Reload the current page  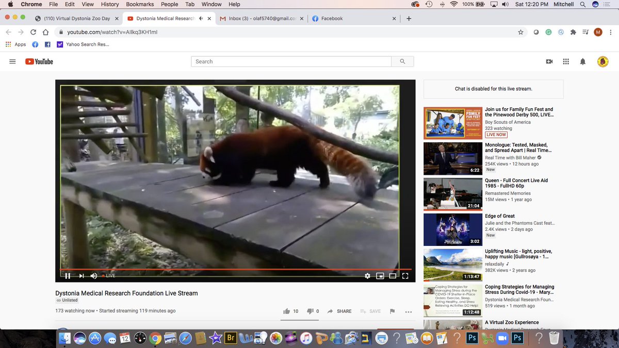[33, 32]
